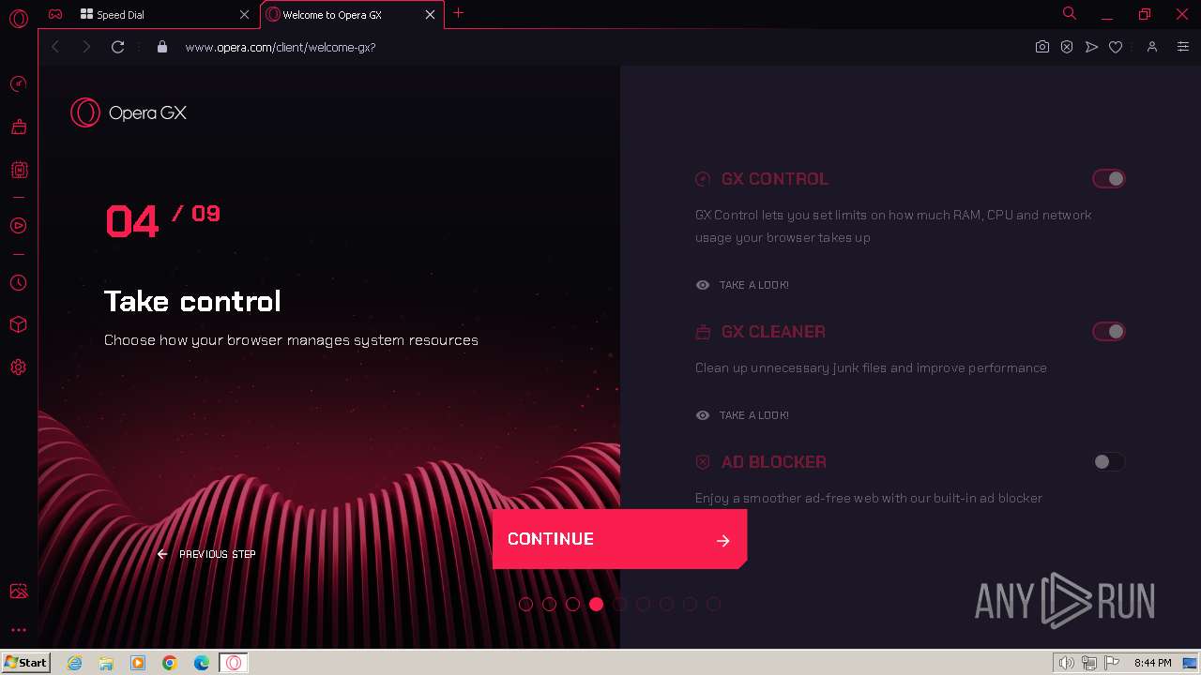This screenshot has width=1201, height=675.
Task: Open Easy Setup menu icon
Action: 1182,47
